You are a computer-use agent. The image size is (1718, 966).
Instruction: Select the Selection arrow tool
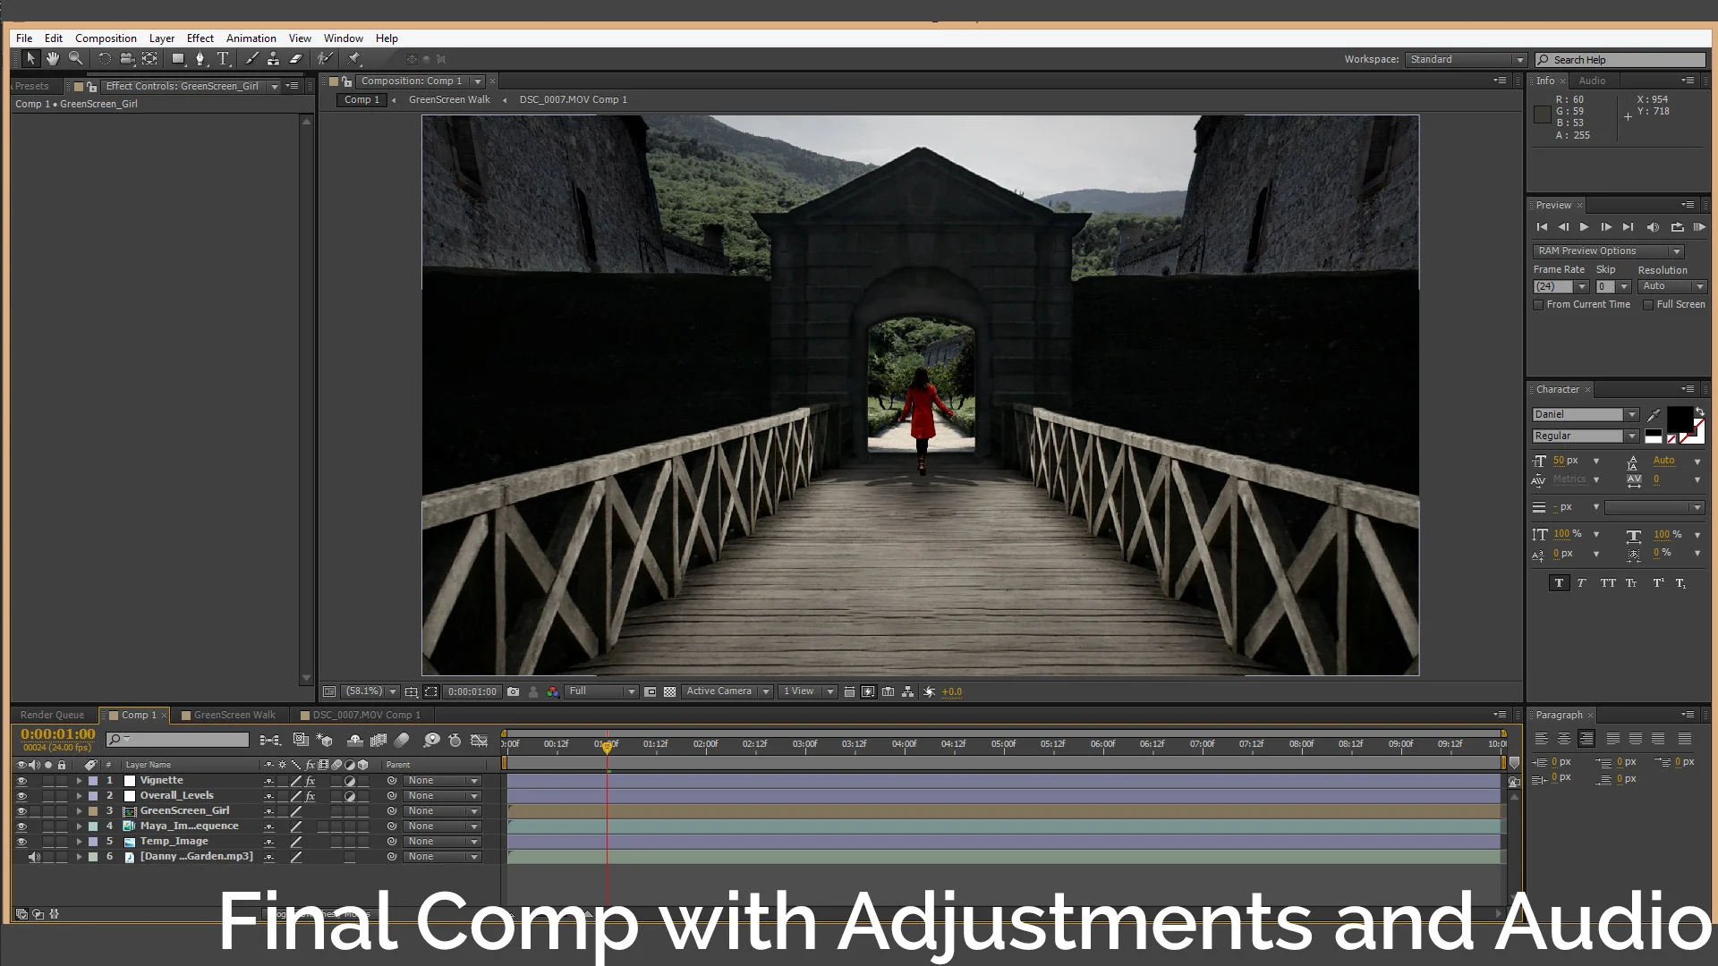(x=30, y=59)
